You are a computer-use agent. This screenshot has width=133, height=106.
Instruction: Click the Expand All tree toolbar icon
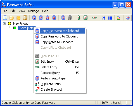[x=103, y=18]
